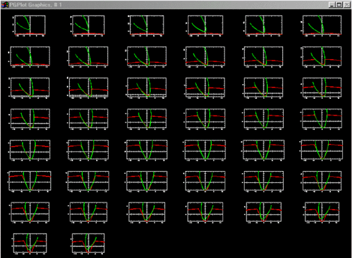Viewport: 352px width, 258px height.
Task: Click the last plot in sixth row
Action: point(322,181)
